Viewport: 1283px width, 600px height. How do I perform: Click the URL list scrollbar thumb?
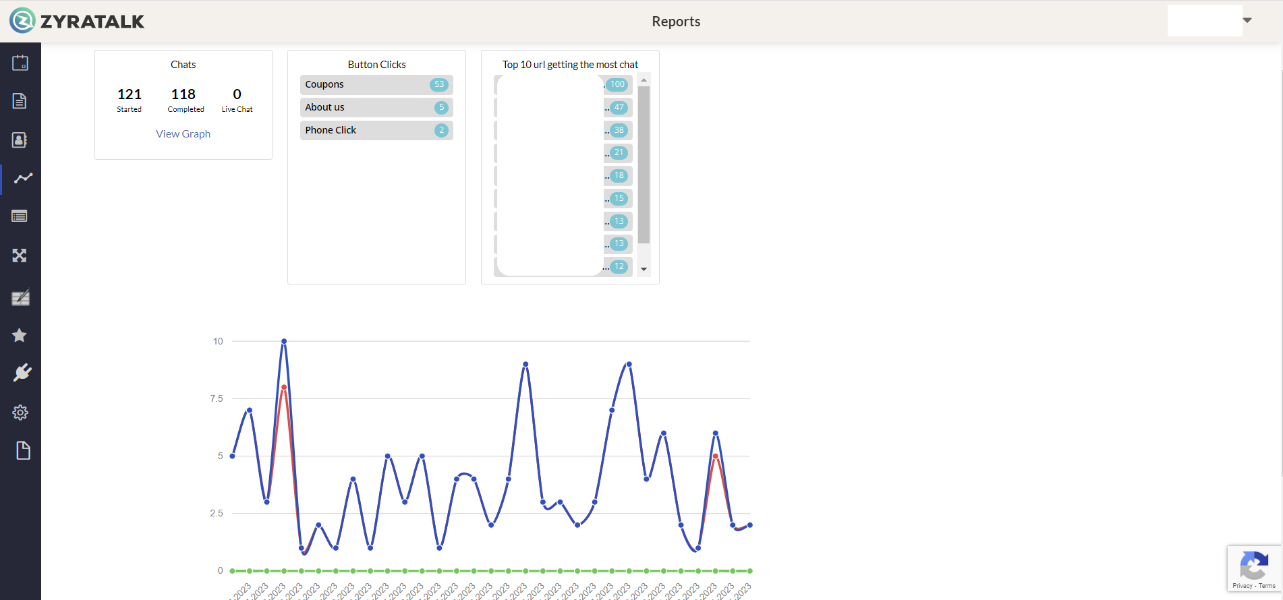[644, 164]
